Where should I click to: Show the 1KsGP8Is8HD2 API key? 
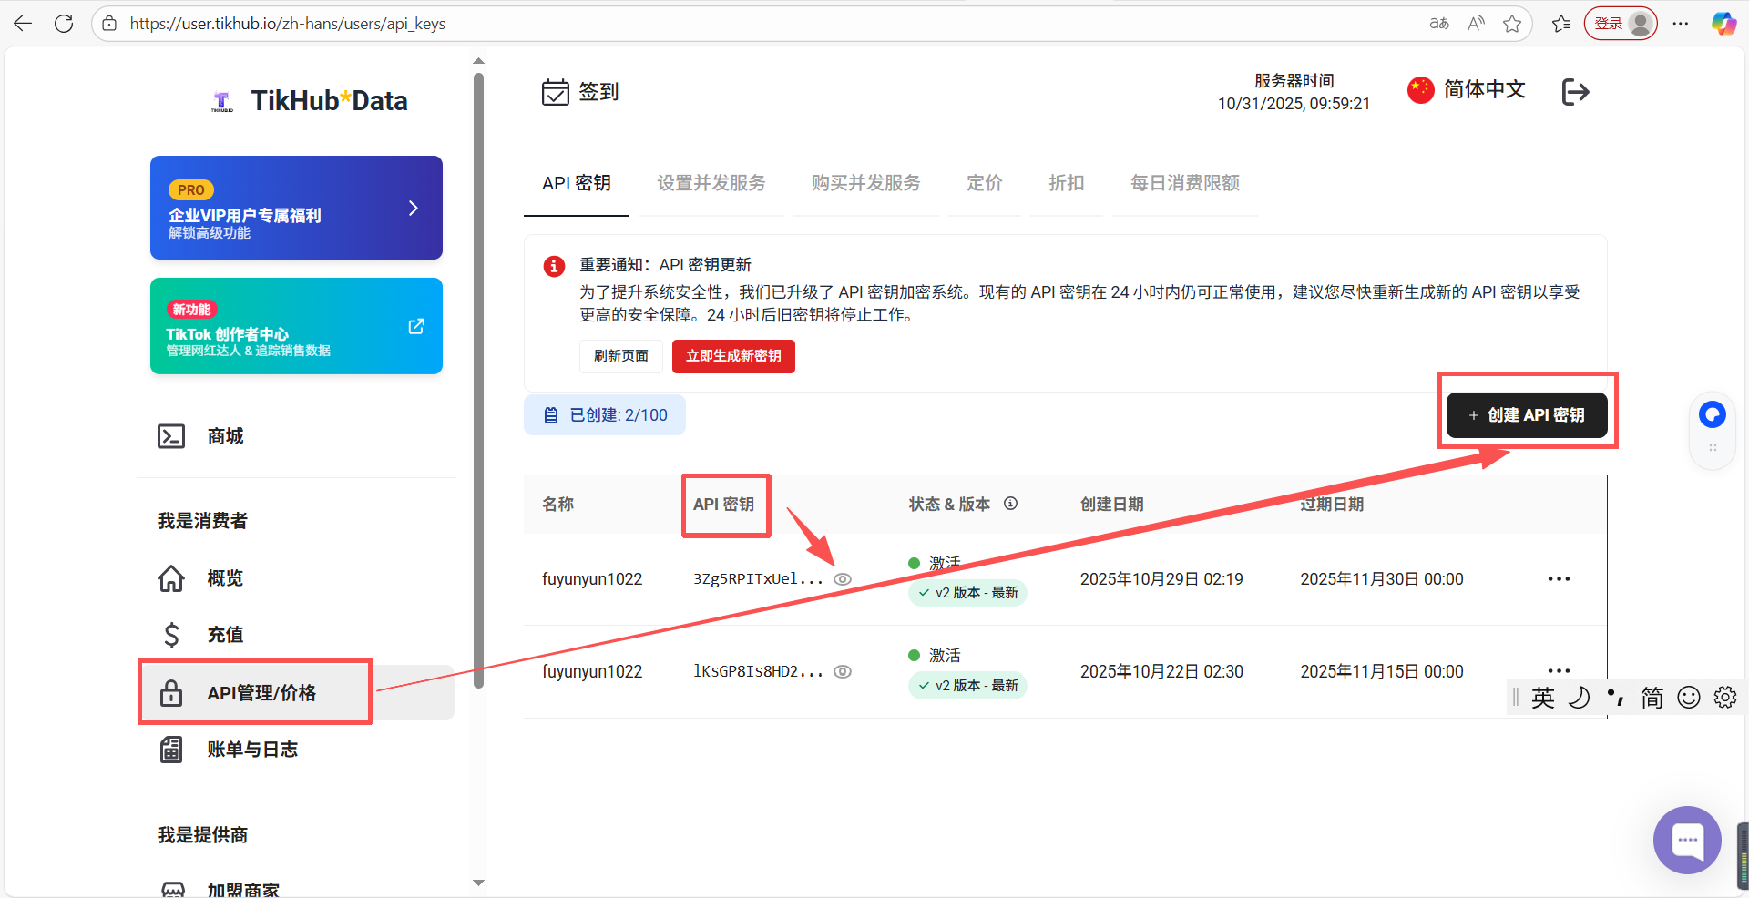[x=843, y=672]
